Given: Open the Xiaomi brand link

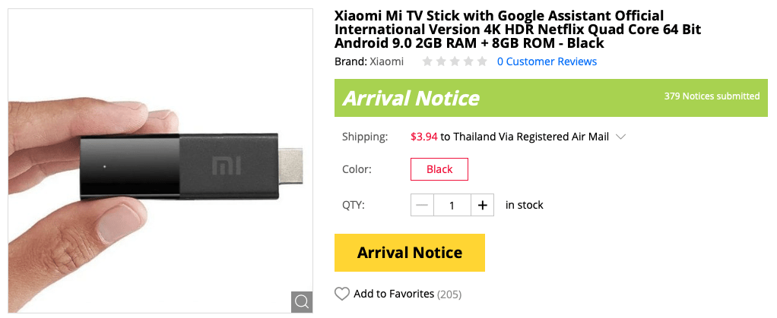Looking at the screenshot, I should pyautogui.click(x=386, y=61).
